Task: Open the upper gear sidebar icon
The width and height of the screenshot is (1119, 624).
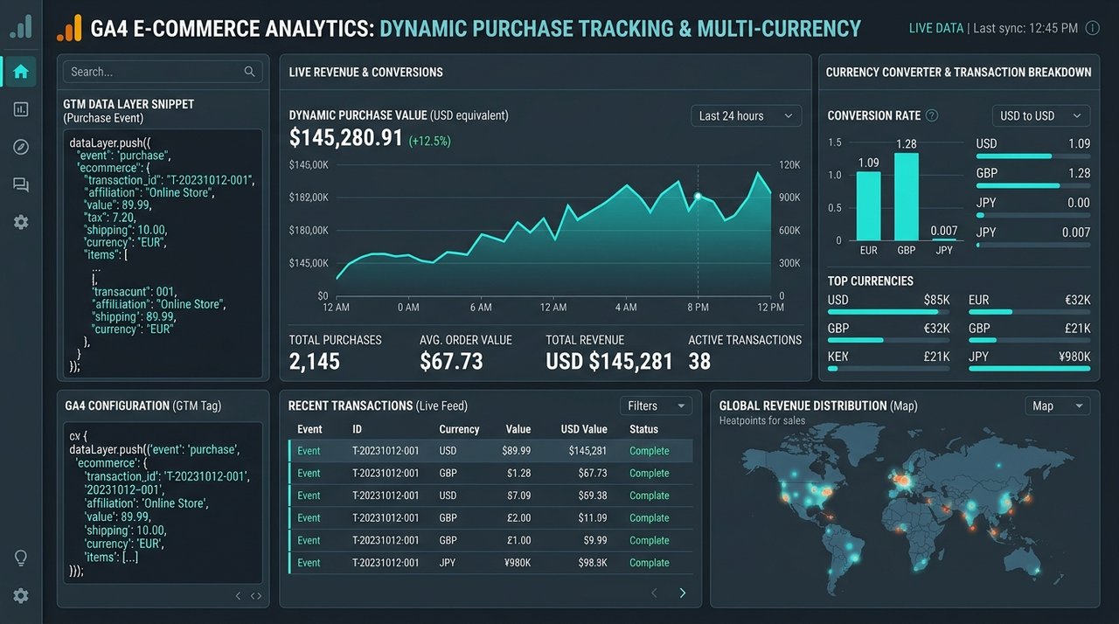Action: pos(21,222)
